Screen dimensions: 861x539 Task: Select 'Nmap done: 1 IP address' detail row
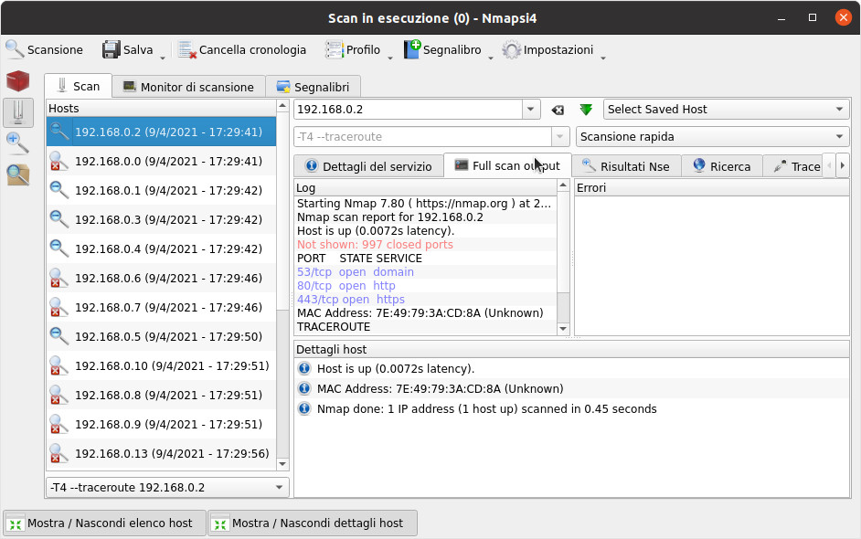coord(572,409)
